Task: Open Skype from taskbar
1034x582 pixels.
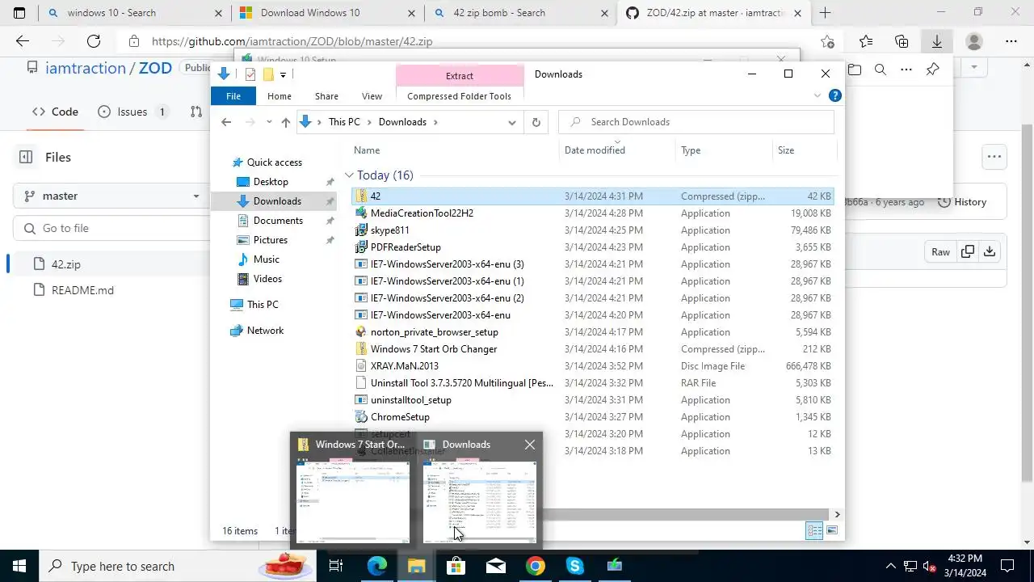Action: tap(575, 566)
